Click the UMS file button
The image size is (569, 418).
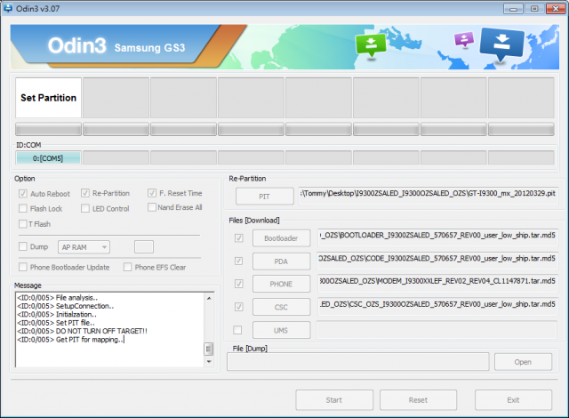(281, 330)
